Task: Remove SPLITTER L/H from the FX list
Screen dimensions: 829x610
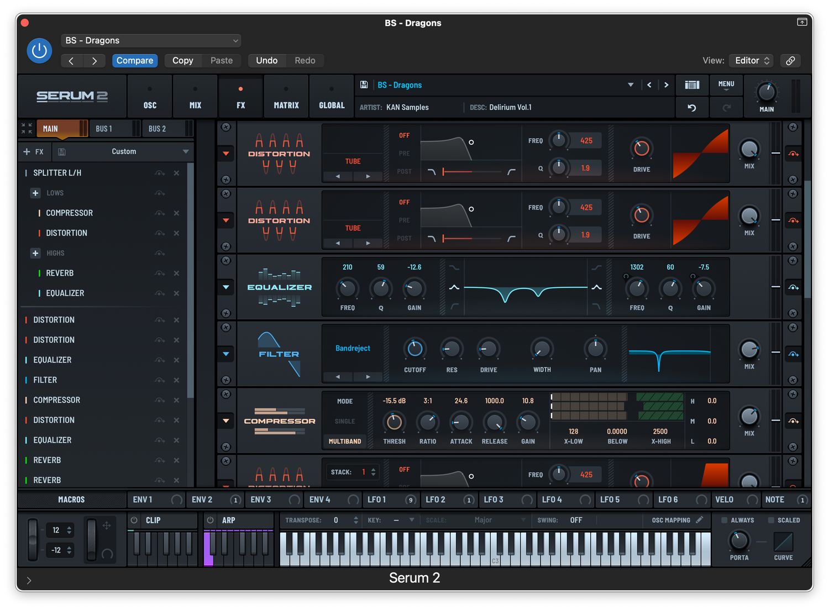Action: pyautogui.click(x=176, y=173)
